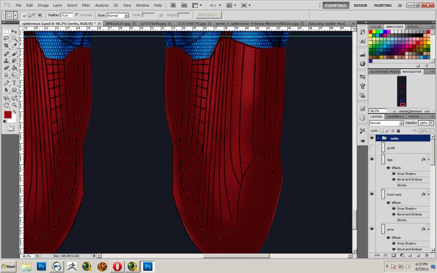Launch Mini Bridge from the application bar
Image resolution: width=437 pixels, height=273 pixels.
click(184, 5)
